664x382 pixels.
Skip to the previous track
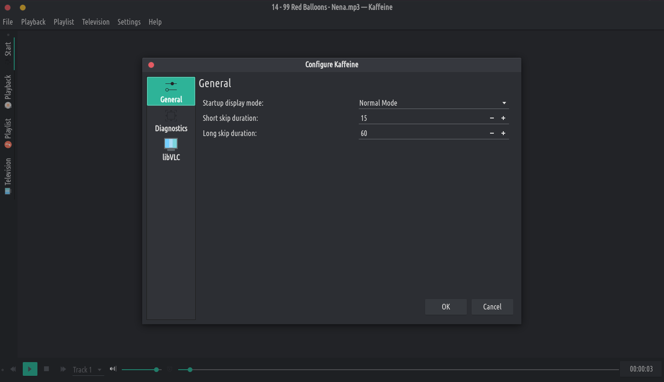coord(13,369)
